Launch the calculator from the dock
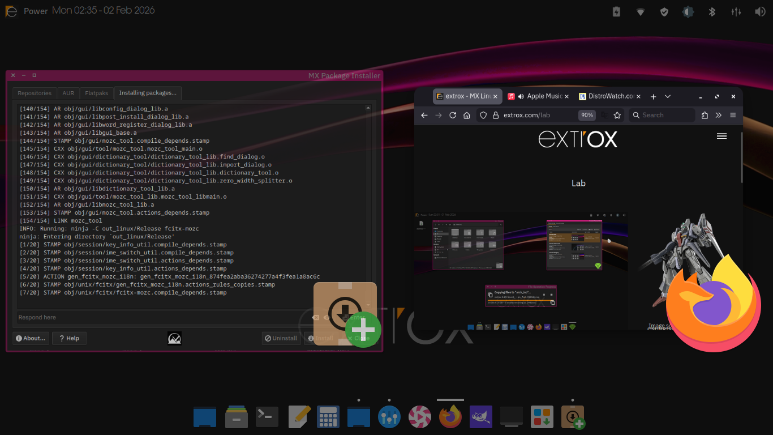Image resolution: width=773 pixels, height=435 pixels. pos(328,417)
